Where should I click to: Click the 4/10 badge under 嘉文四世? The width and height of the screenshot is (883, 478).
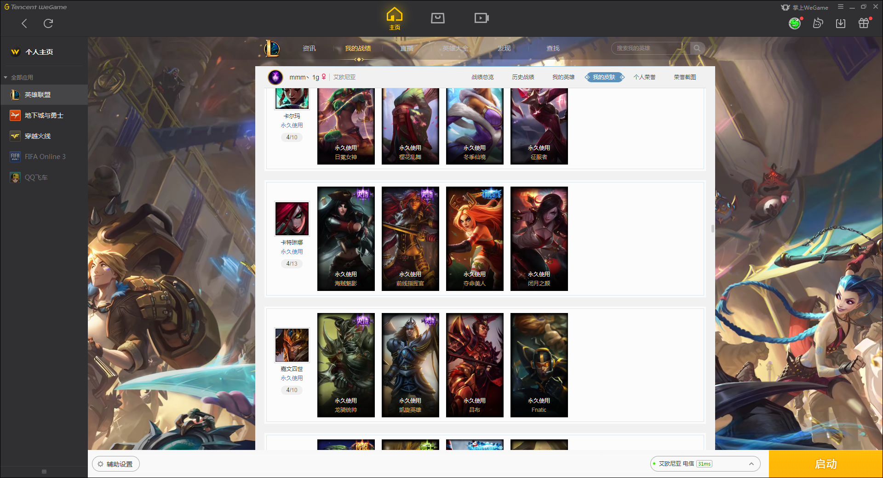pyautogui.click(x=292, y=390)
